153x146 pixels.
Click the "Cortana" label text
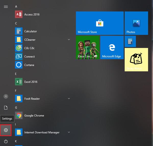(29, 65)
